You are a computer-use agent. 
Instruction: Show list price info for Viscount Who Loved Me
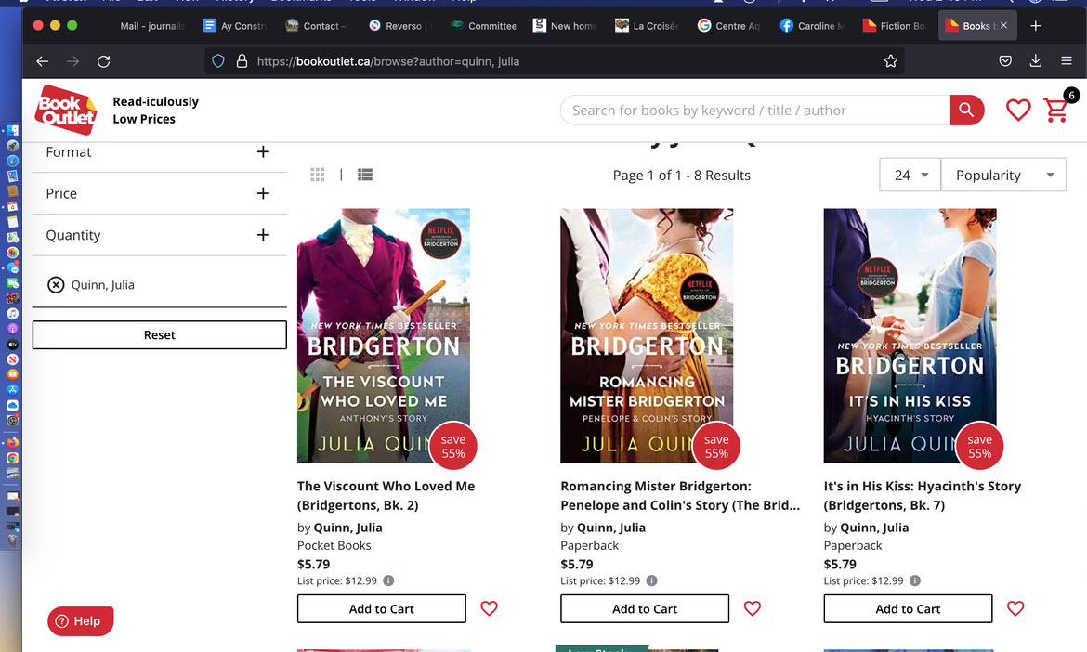389,580
